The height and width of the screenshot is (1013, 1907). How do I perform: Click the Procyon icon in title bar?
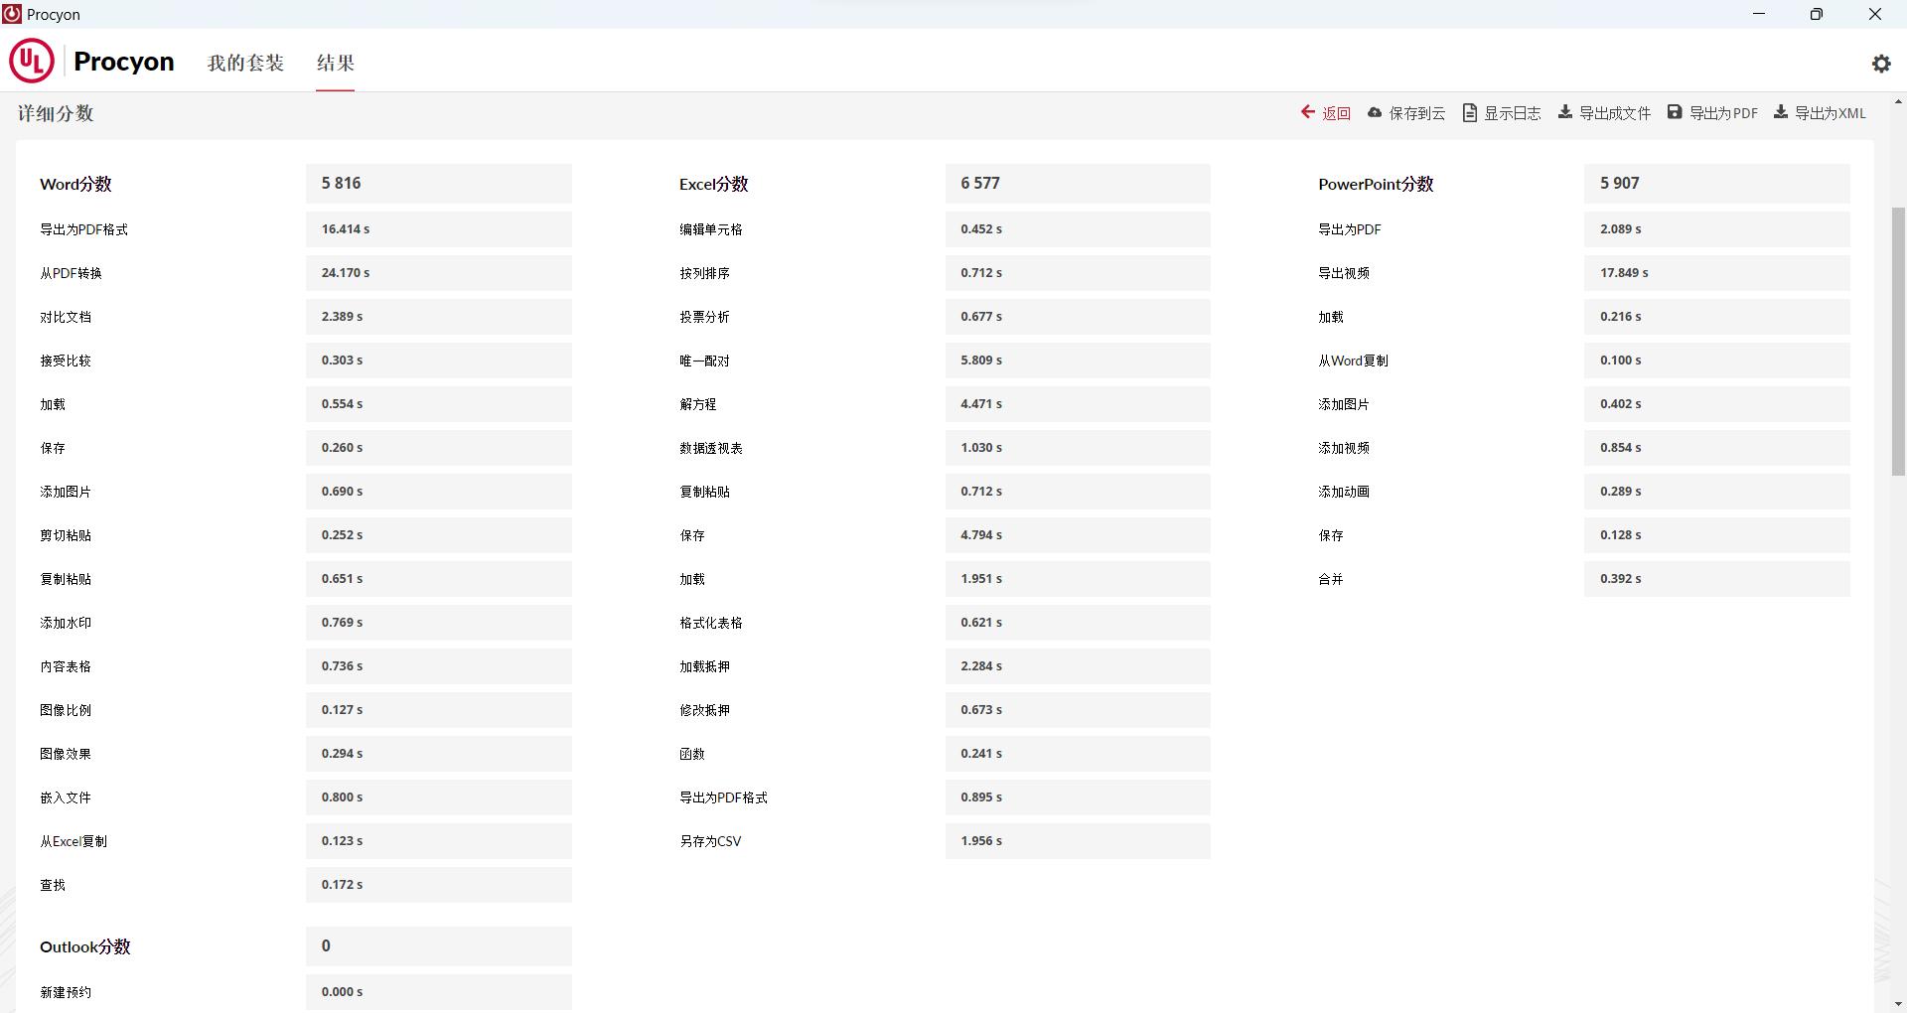pos(12,14)
